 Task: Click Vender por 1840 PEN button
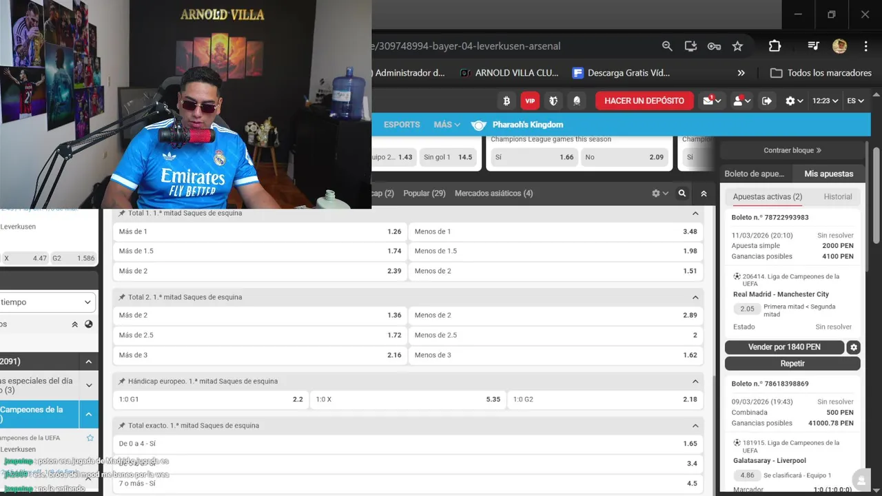pyautogui.click(x=784, y=347)
